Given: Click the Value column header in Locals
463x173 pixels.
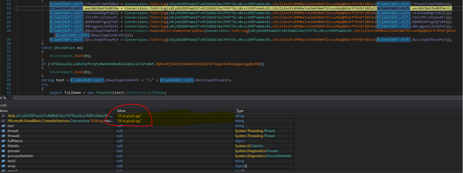Looking at the screenshot, I should click(121, 111).
